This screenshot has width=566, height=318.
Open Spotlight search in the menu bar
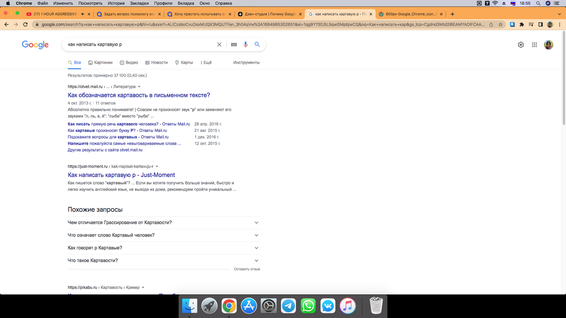pos(538,3)
